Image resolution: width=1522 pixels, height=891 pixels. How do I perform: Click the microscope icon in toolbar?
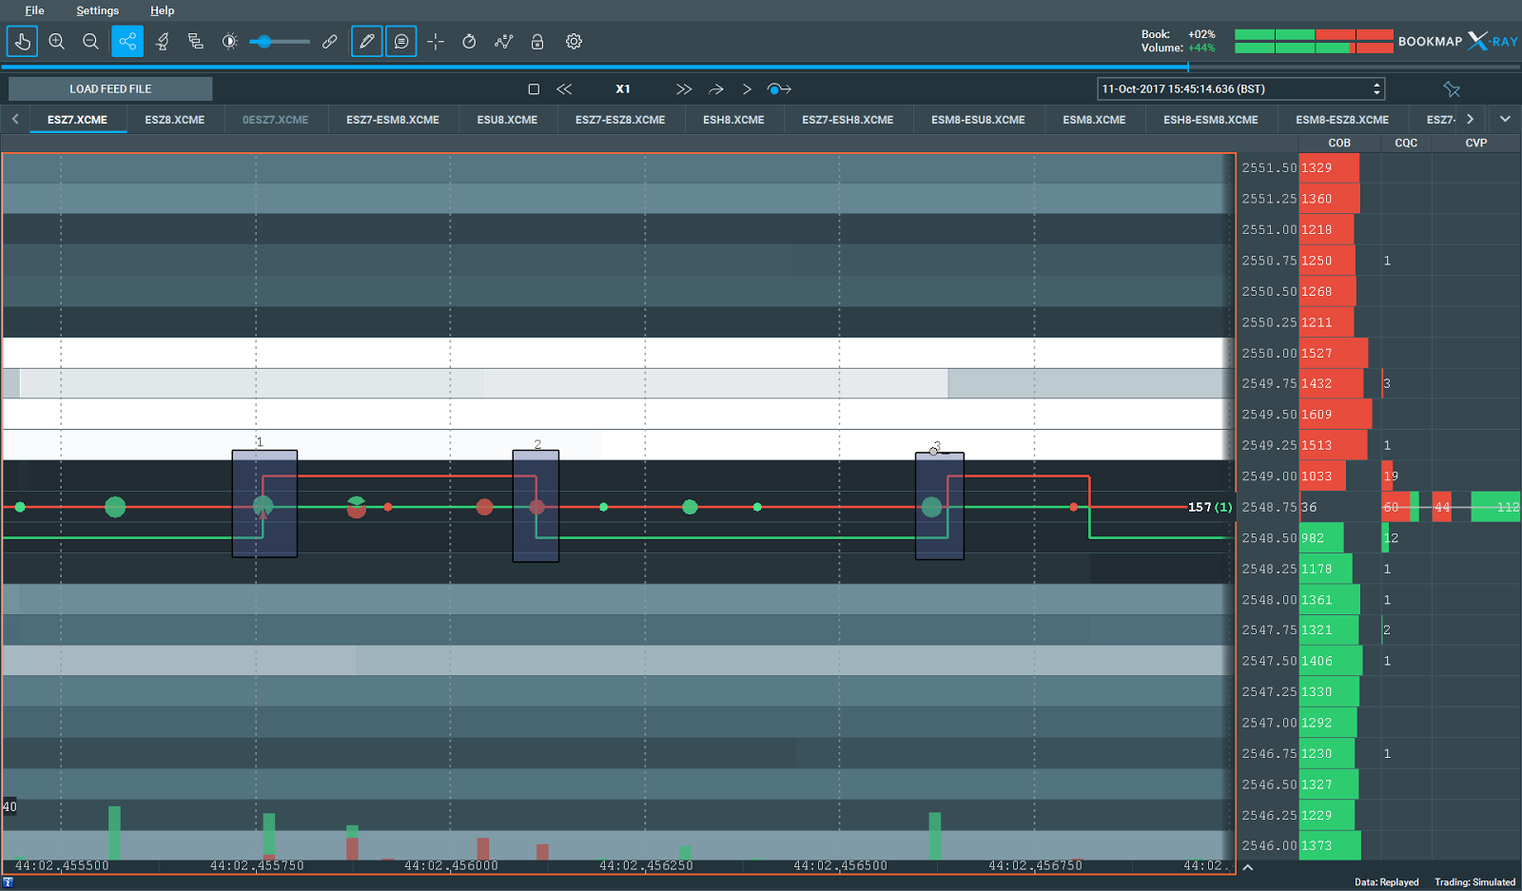coord(163,42)
